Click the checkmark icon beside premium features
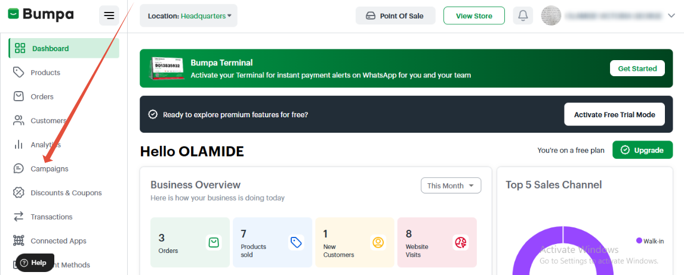This screenshot has width=684, height=275. click(153, 114)
